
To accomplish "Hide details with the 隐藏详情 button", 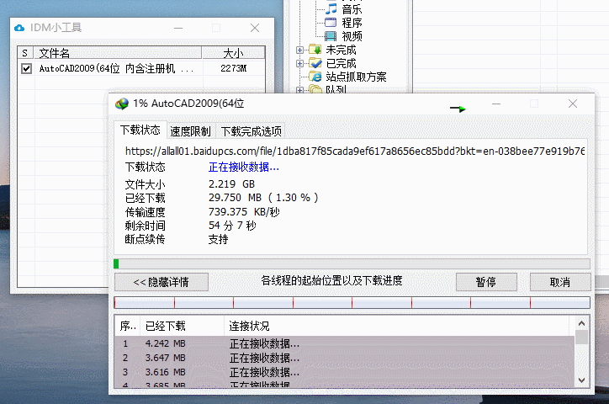I will point(161,282).
